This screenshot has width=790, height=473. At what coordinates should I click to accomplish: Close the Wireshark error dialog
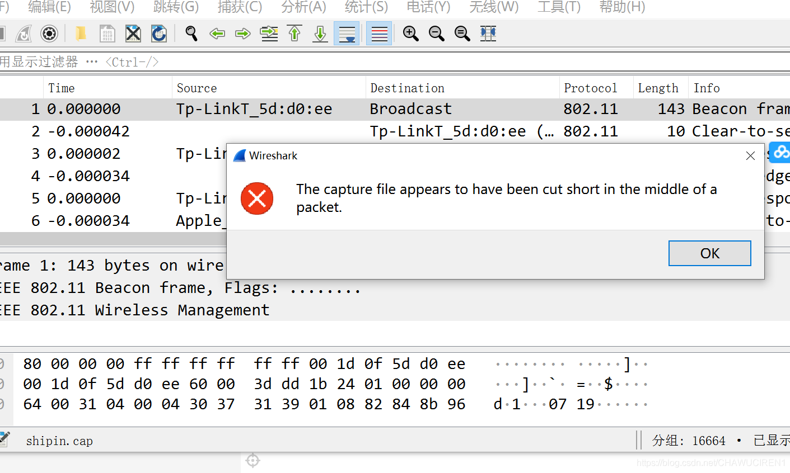[751, 156]
